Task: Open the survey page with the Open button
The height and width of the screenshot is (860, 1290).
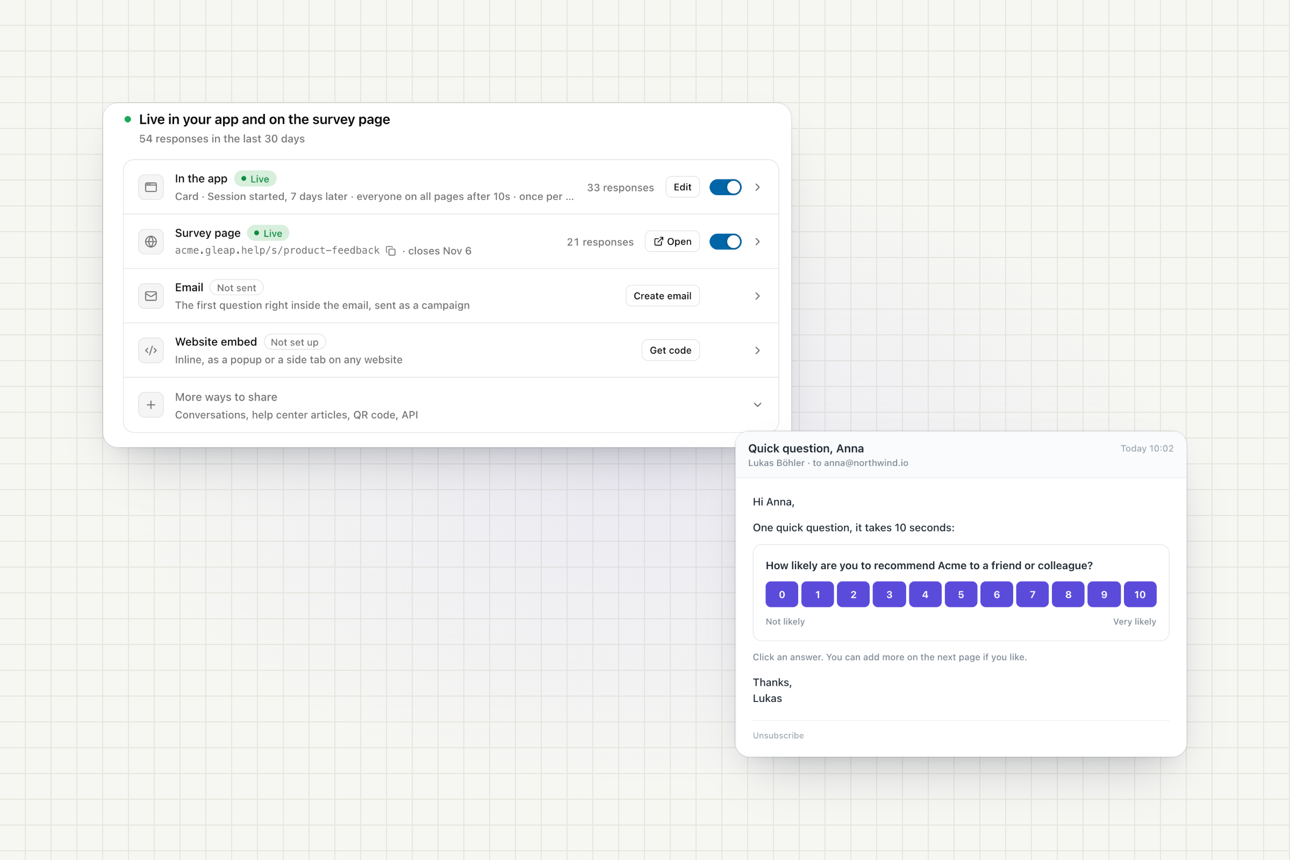Action: (672, 241)
